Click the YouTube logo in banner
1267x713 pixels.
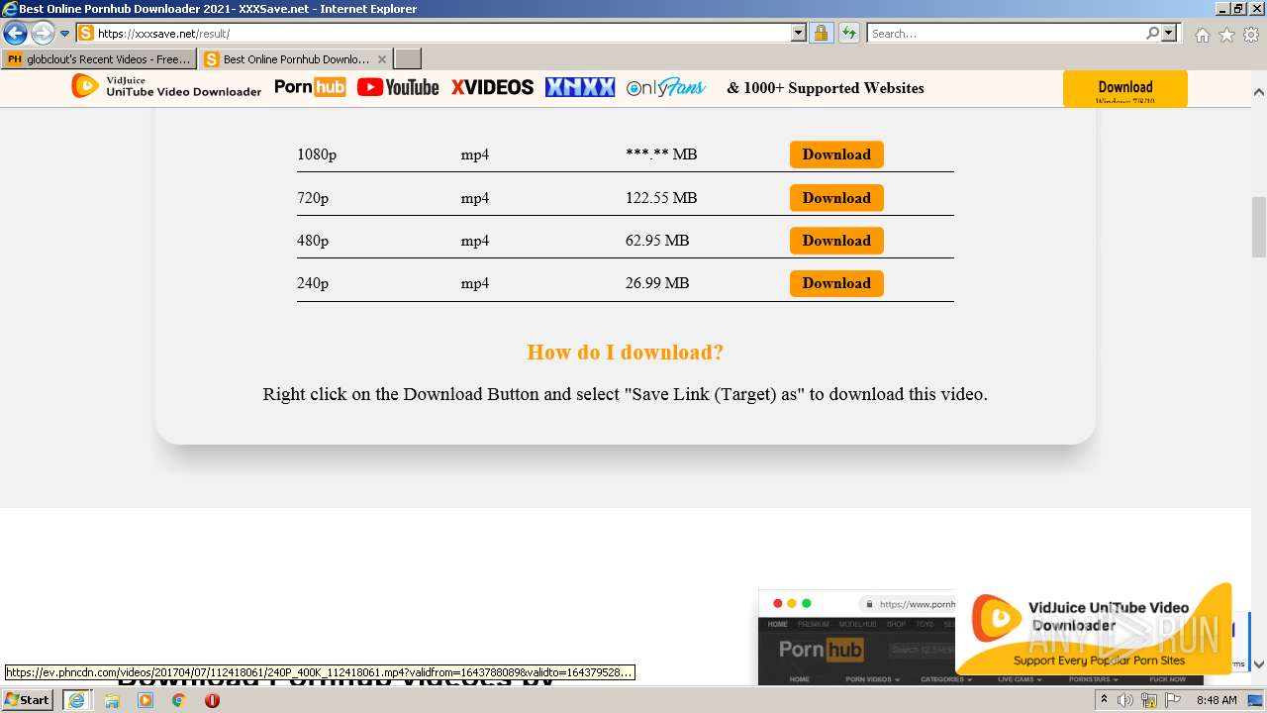(x=398, y=87)
